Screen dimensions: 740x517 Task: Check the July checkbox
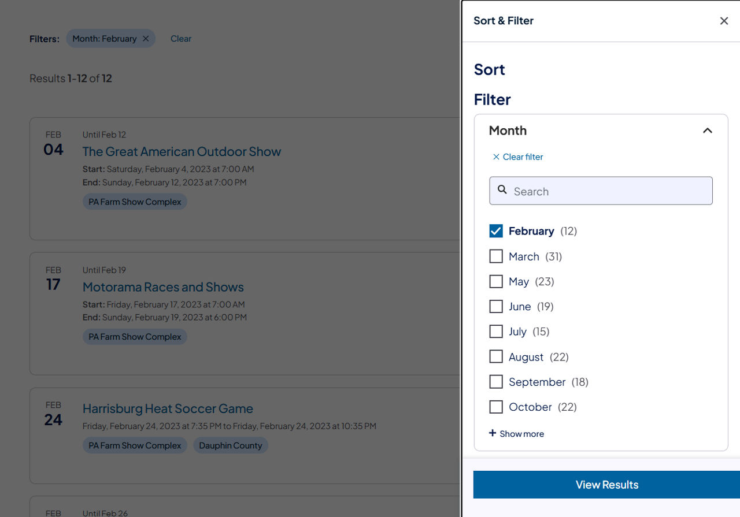(x=496, y=332)
